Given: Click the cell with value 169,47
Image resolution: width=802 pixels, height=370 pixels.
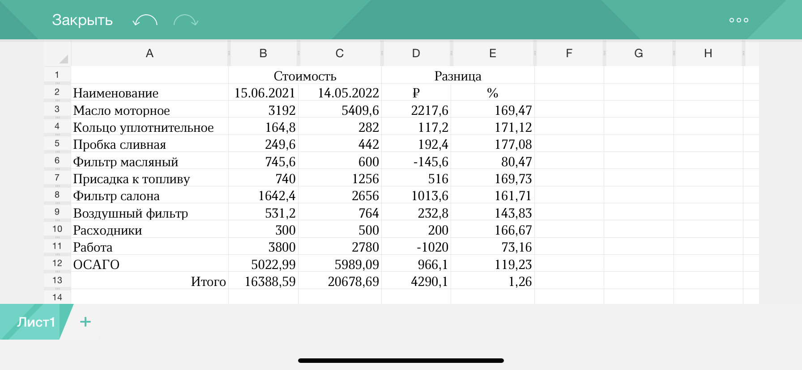Looking at the screenshot, I should pos(493,109).
